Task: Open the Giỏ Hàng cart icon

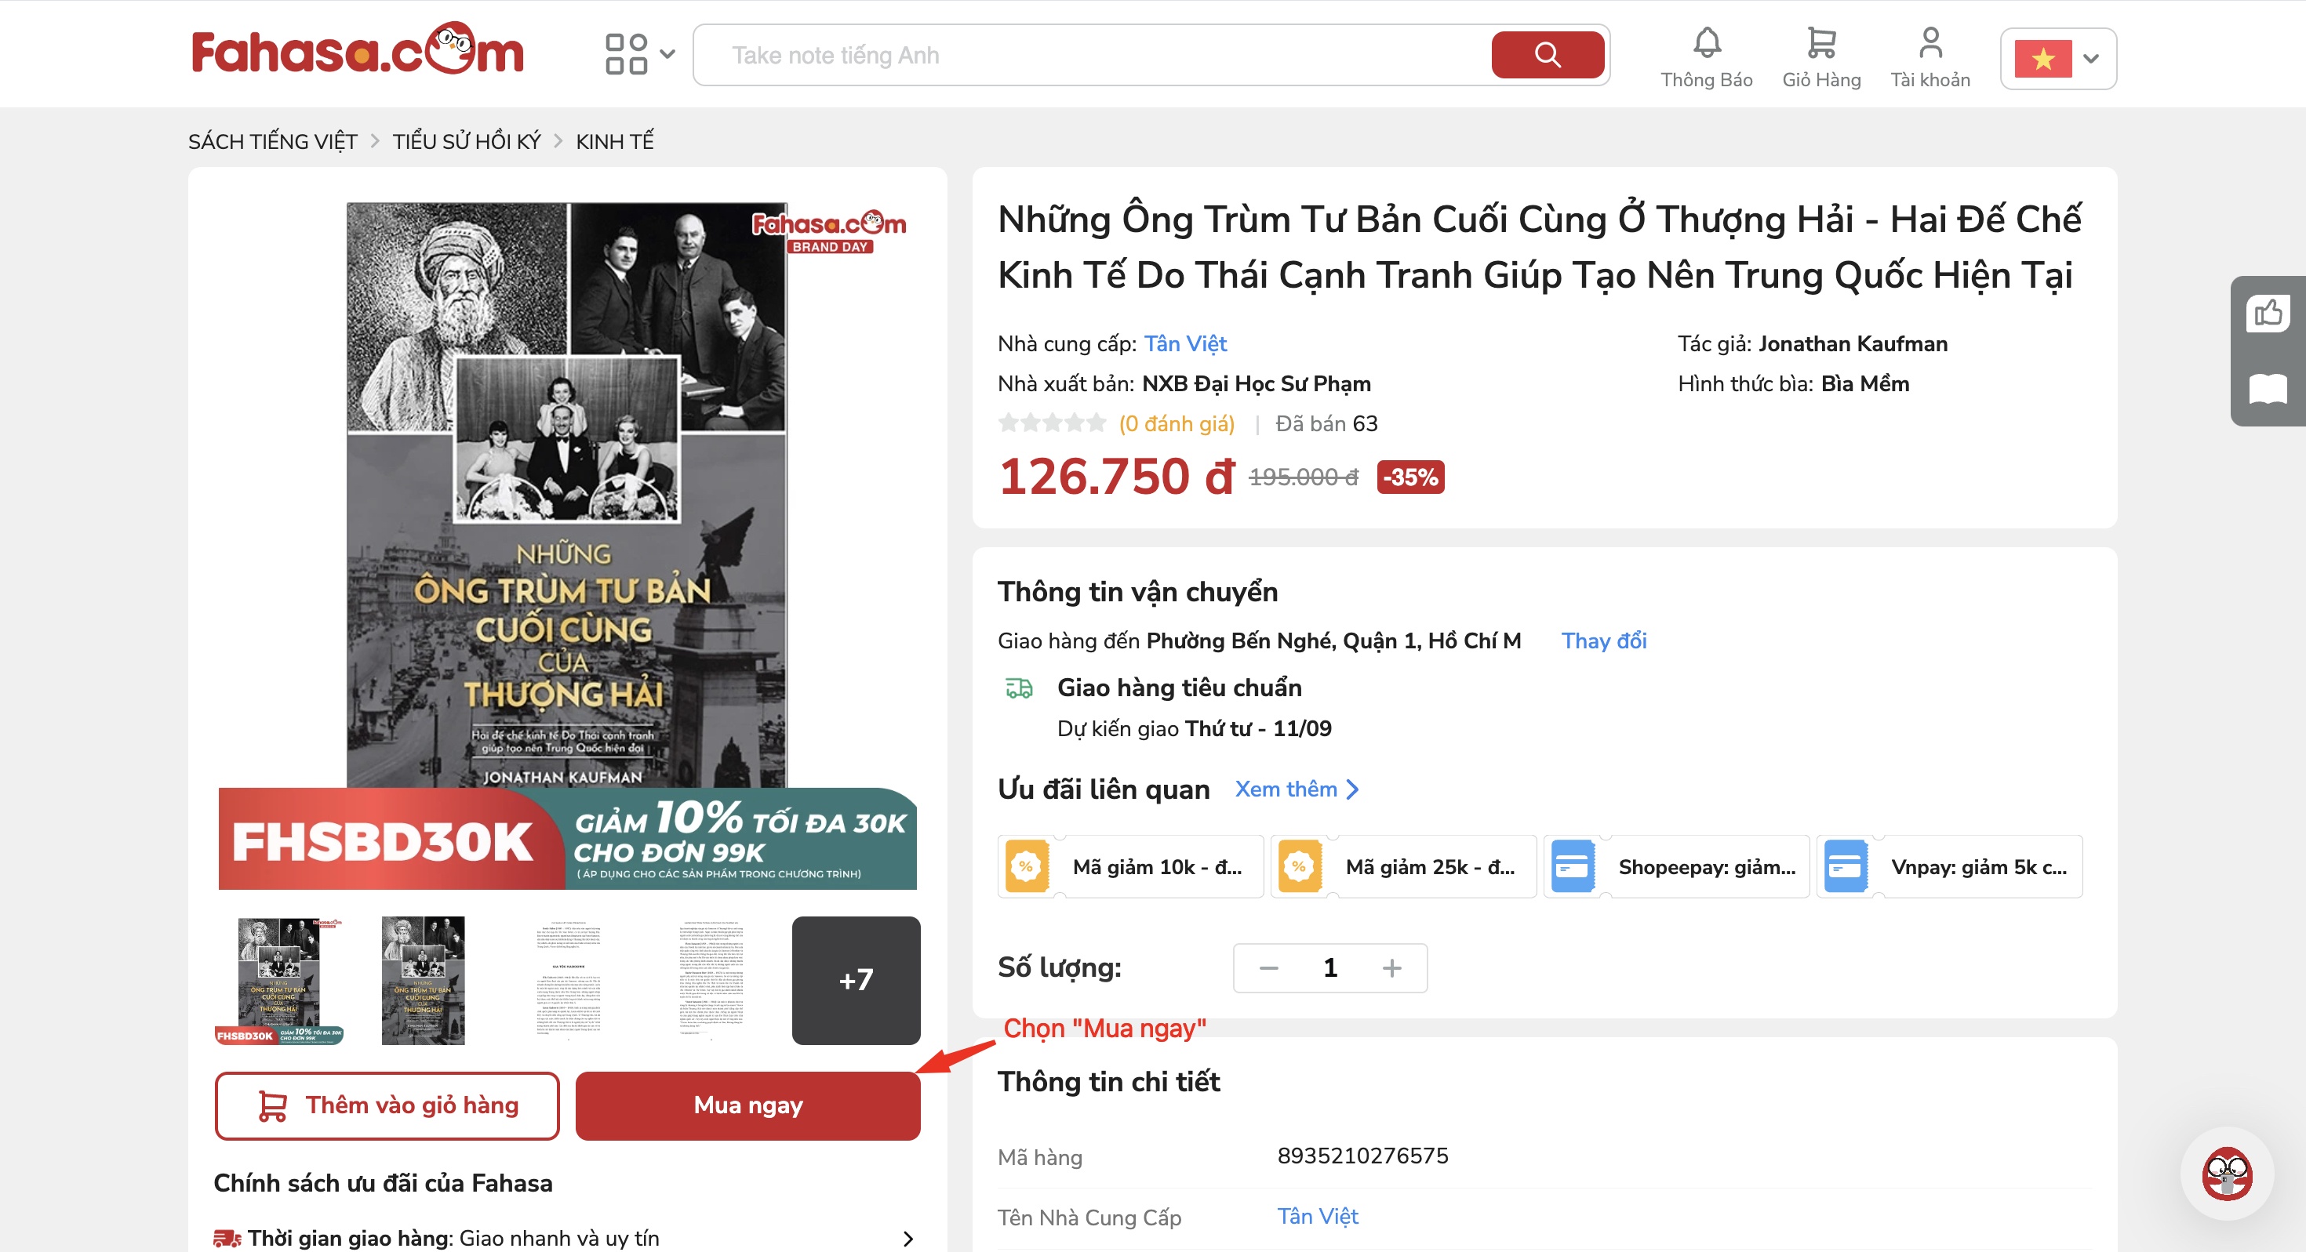Action: (x=1820, y=44)
